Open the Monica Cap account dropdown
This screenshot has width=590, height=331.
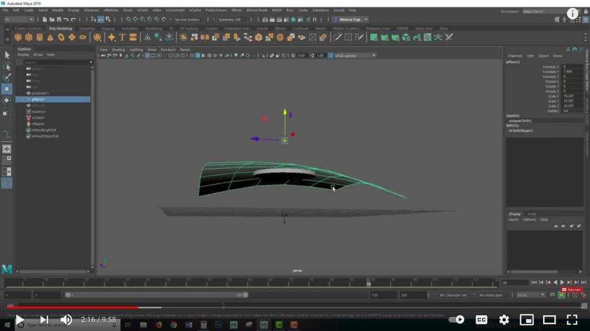pos(351,20)
